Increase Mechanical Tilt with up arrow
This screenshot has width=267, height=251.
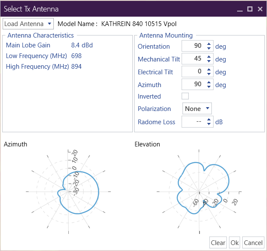coord(209,57)
